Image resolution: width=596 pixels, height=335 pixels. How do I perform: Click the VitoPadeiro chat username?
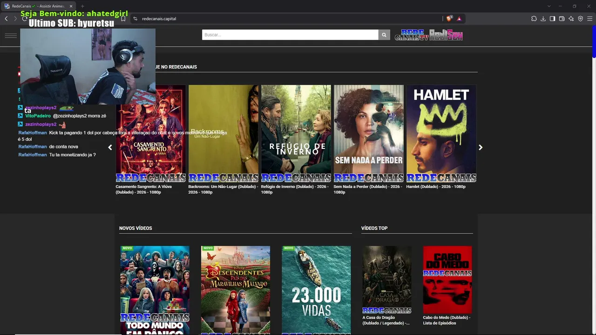click(38, 116)
